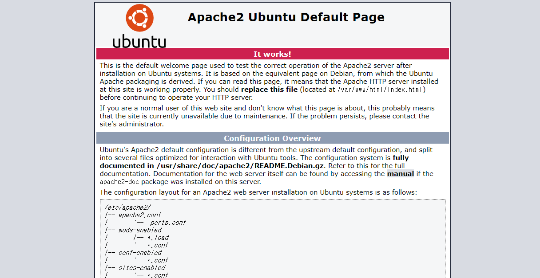Click the 'apache2-doc' package name
This screenshot has height=278, width=540.
[119, 182]
